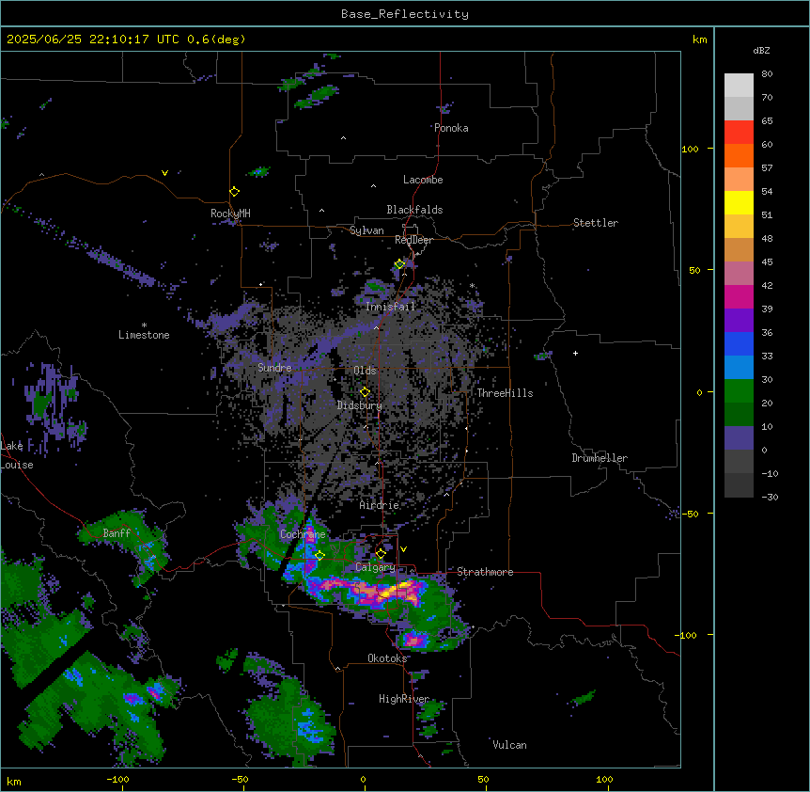The image size is (810, 792).
Task: Pick the yellow 51-54 dBZ legend swatch
Action: [739, 203]
